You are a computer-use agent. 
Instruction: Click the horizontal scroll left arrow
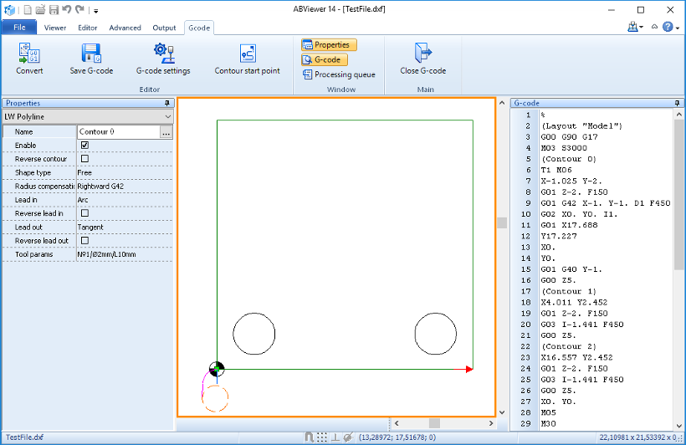tap(397, 423)
